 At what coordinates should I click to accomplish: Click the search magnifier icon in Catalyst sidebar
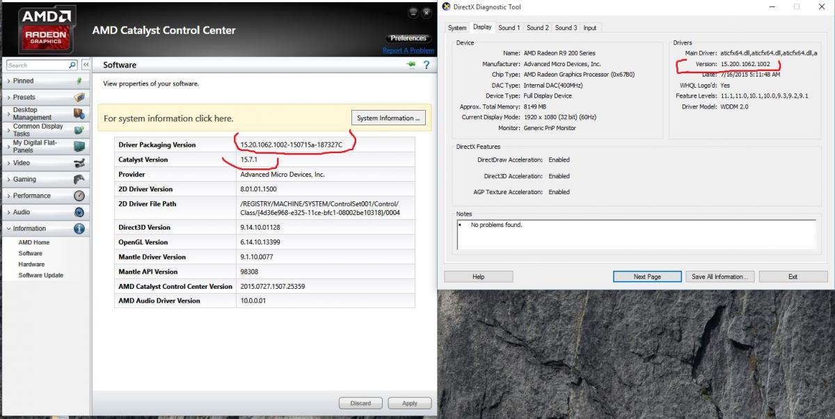coord(72,65)
